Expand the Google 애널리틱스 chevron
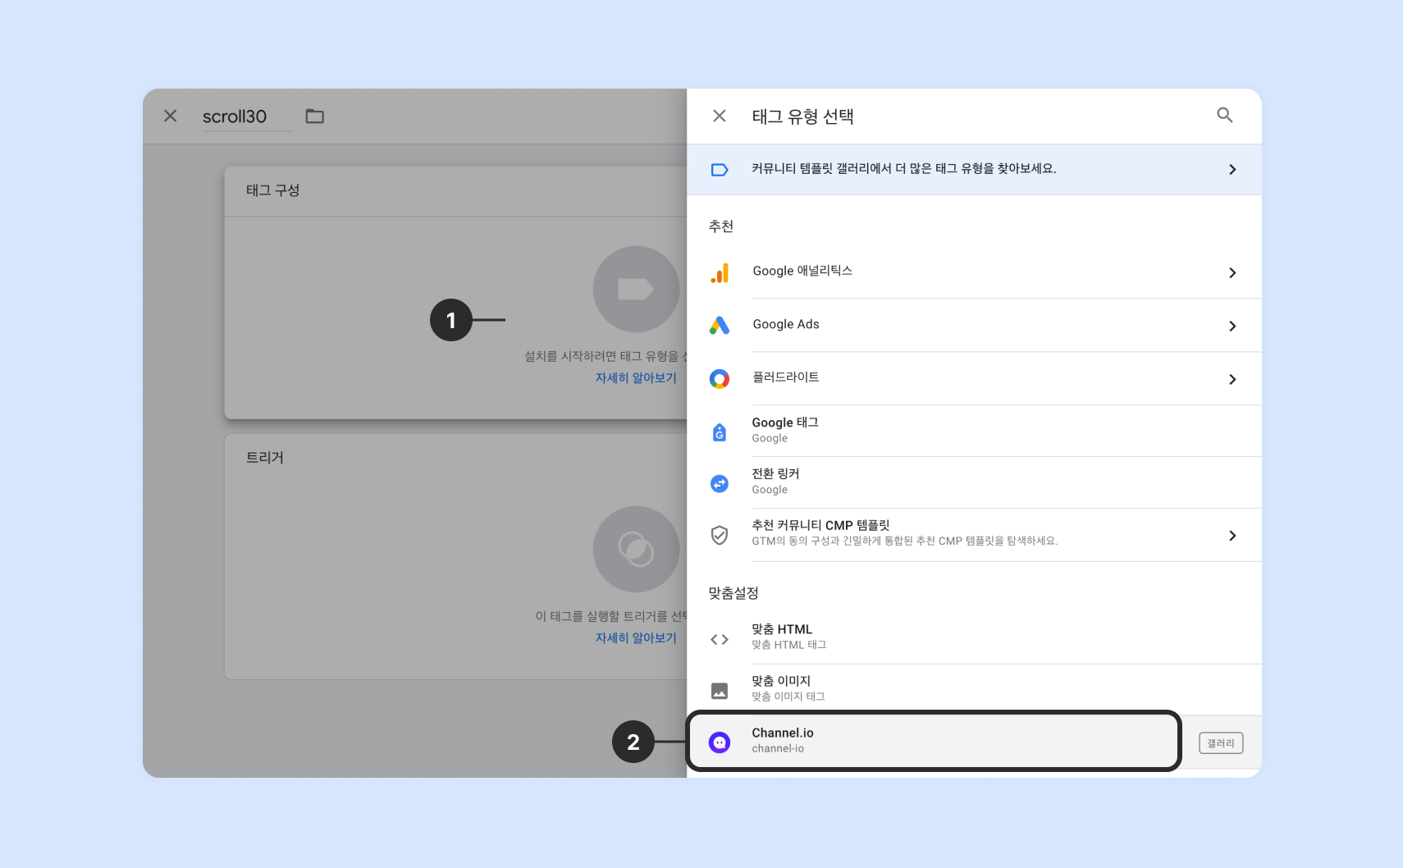Image resolution: width=1403 pixels, height=868 pixels. tap(1232, 272)
